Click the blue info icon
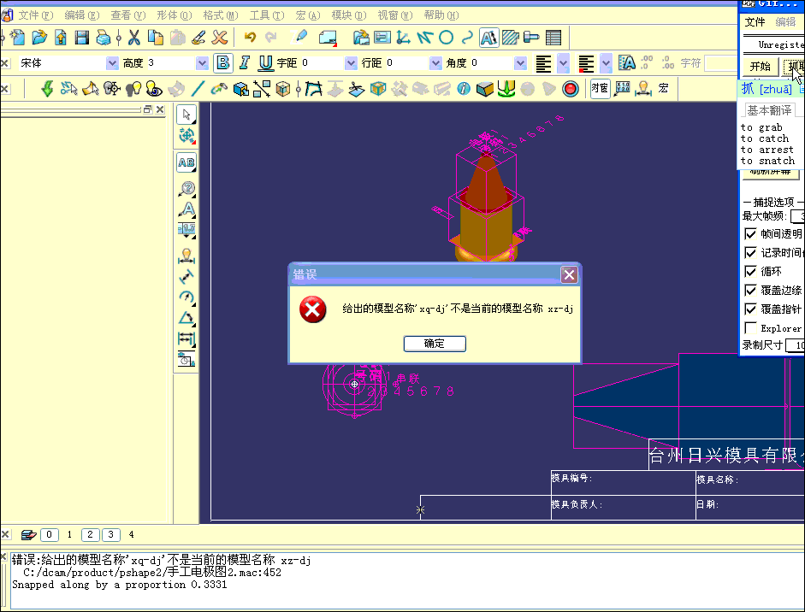805x612 pixels. click(x=464, y=89)
